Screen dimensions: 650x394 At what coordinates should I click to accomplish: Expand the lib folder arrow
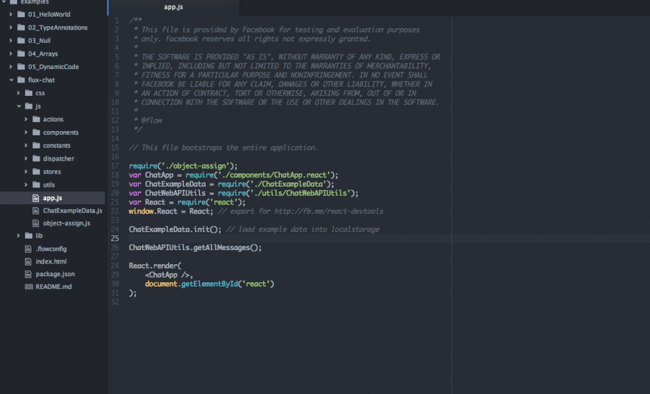pos(19,235)
